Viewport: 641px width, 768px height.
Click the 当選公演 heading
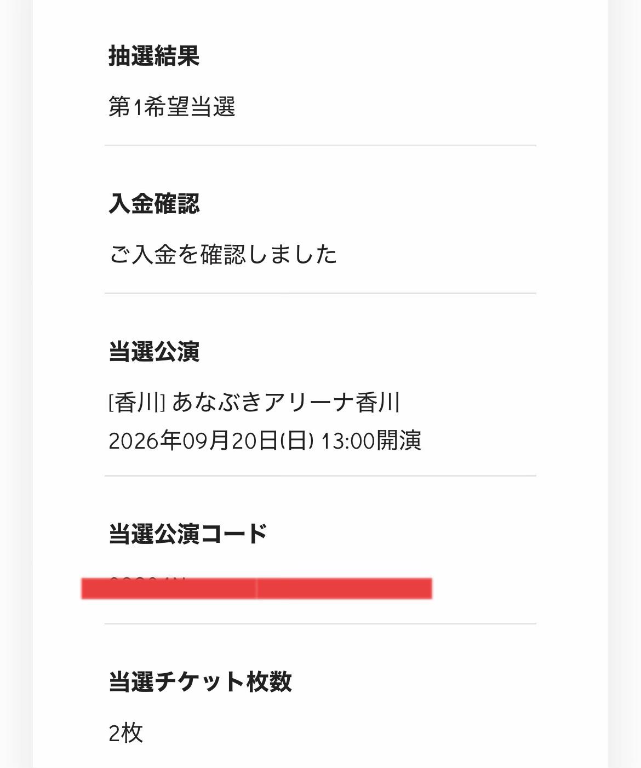154,351
